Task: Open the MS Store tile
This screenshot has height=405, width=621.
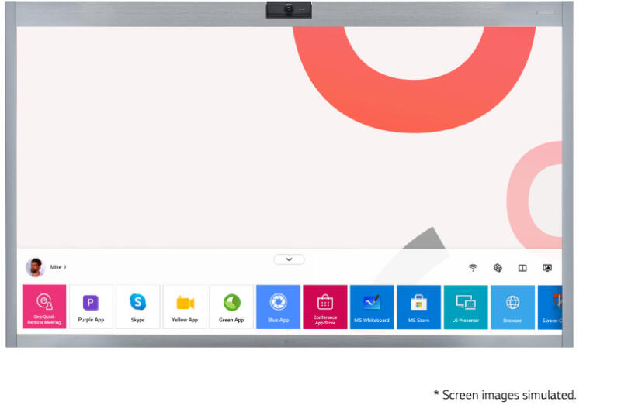Action: tap(418, 307)
